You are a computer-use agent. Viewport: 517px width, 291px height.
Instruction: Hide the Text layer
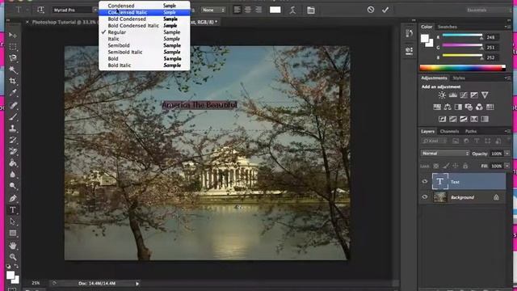click(425, 181)
